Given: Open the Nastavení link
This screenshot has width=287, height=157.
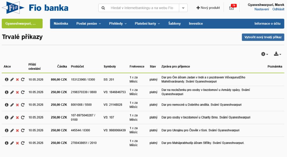Looking at the screenshot, I should click(262, 9).
